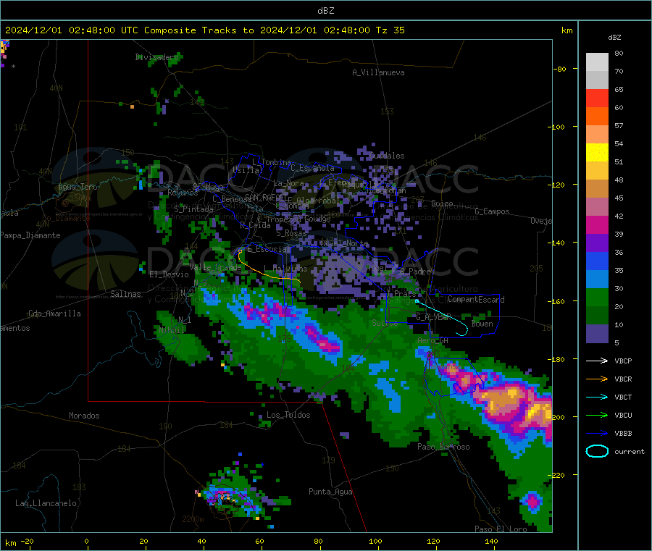Image resolution: width=652 pixels, height=551 pixels.
Task: Select the magenta 39–42 dBZ color band
Action: [597, 224]
